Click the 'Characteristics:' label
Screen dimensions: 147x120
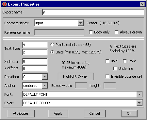(x=17, y=23)
